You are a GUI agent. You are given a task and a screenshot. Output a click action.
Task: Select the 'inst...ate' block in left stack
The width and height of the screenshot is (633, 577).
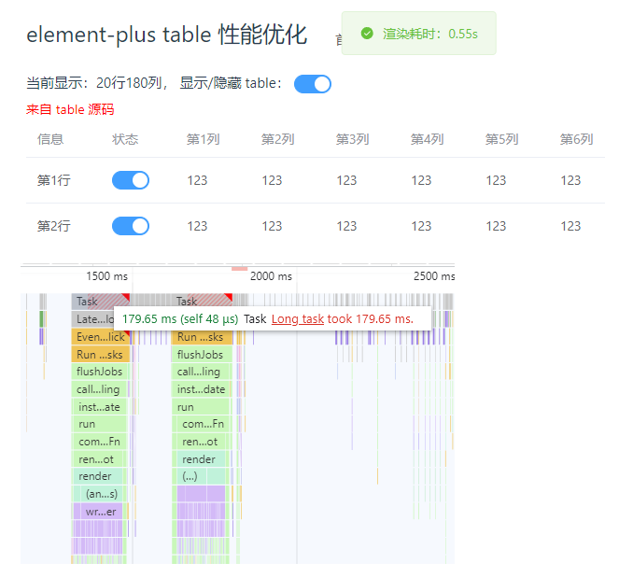click(x=100, y=406)
